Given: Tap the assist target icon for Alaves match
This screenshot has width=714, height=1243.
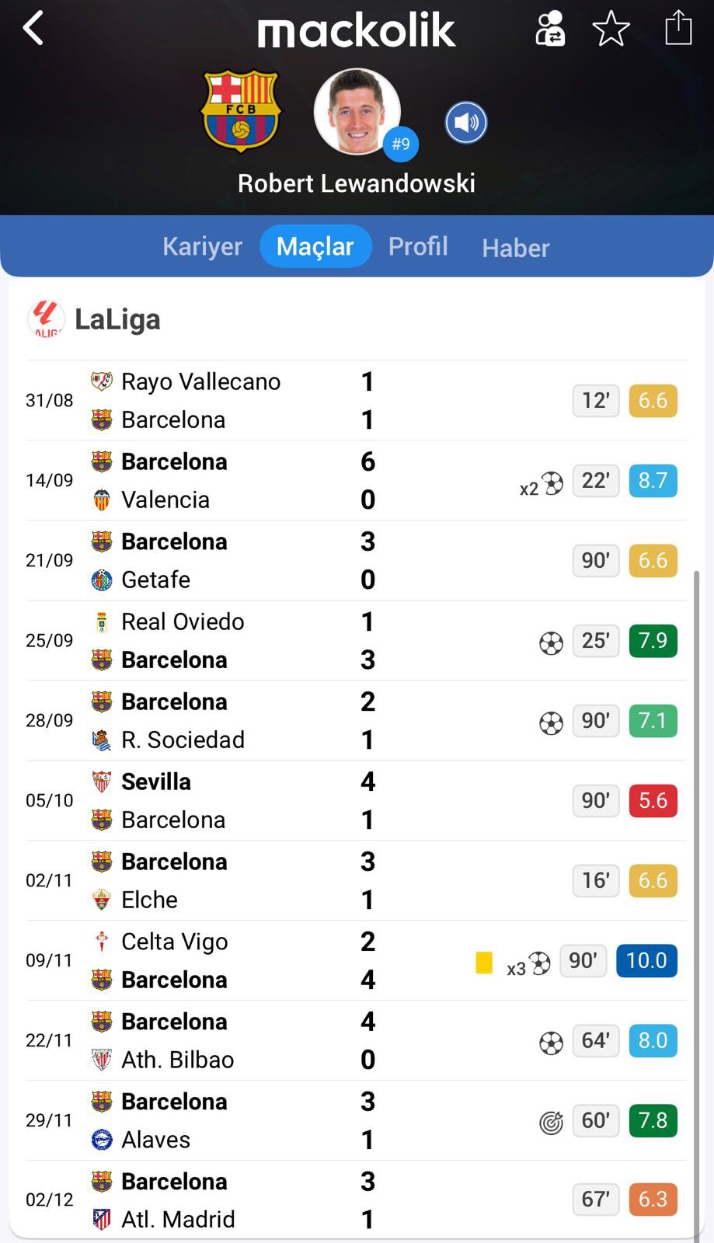Looking at the screenshot, I should pyautogui.click(x=551, y=1121).
